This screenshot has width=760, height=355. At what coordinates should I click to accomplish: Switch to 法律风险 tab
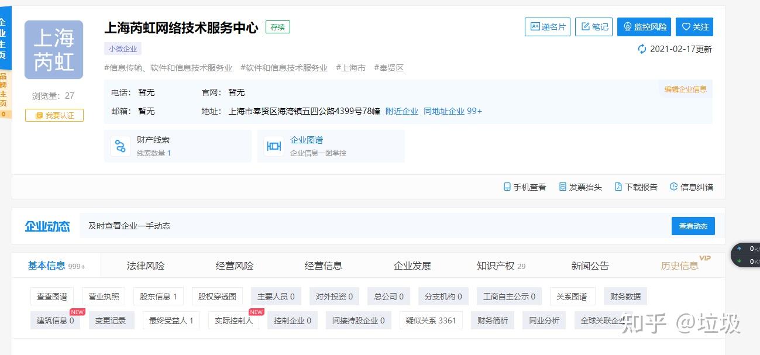point(146,266)
